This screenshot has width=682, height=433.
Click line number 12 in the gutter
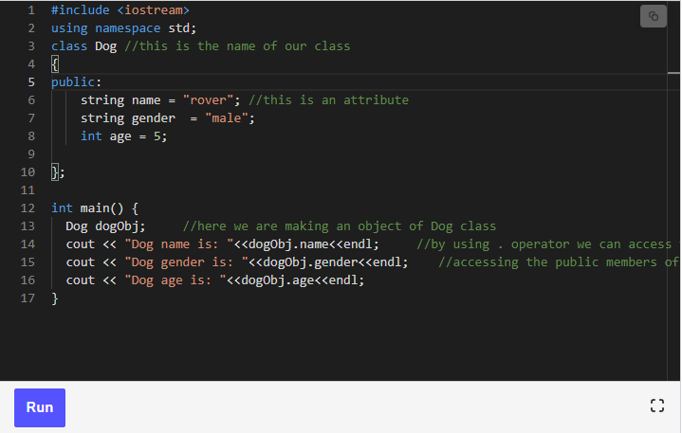28,208
